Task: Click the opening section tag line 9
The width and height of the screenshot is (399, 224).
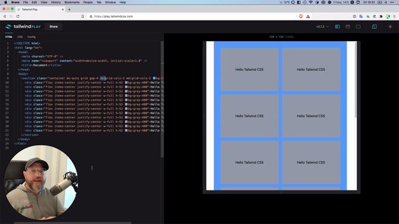Action: click(92, 78)
